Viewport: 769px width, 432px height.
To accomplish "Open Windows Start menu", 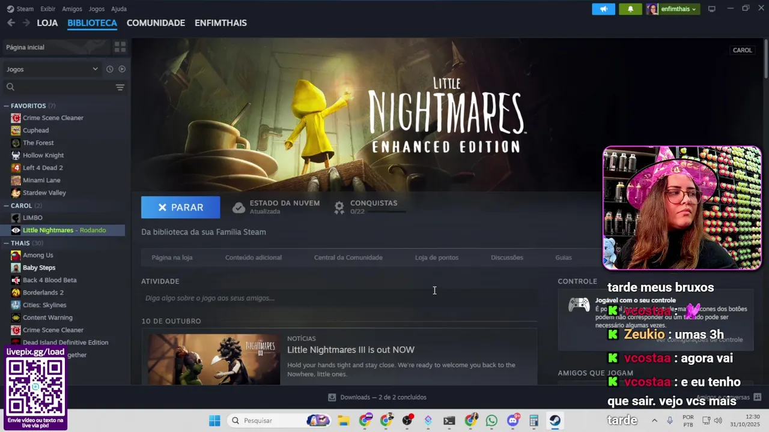I will tap(214, 421).
